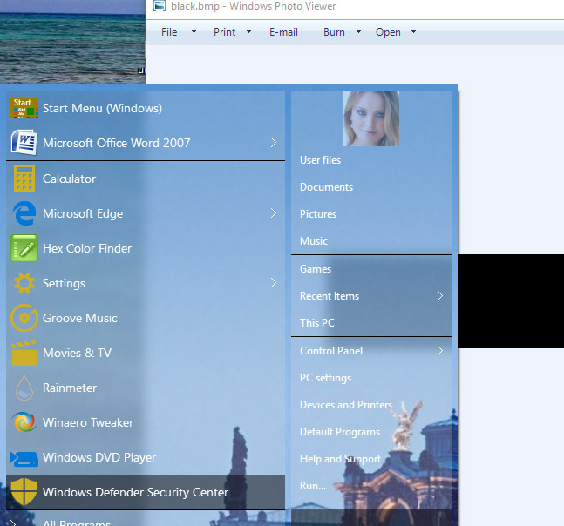564x526 pixels.
Task: Open Windows Defender Security Center shield icon
Action: click(x=24, y=492)
